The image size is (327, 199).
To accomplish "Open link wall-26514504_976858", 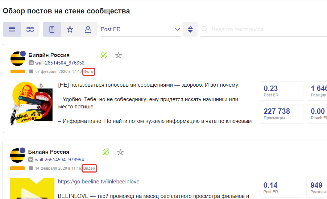I will pyautogui.click(x=60, y=63).
